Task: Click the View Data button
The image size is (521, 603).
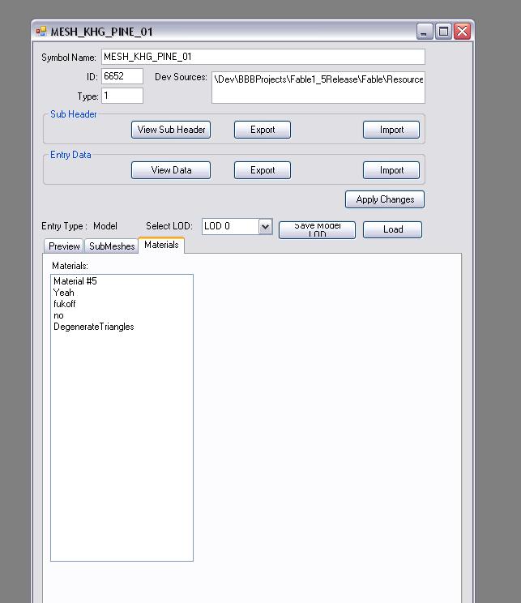Action: (x=171, y=170)
